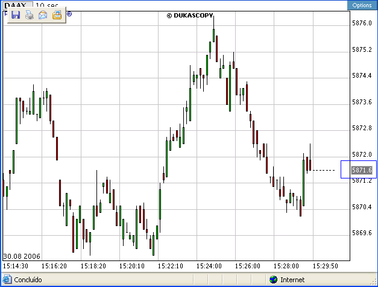Save the chart image with floppy icon
The width and height of the screenshot is (378, 287).
pos(16,15)
